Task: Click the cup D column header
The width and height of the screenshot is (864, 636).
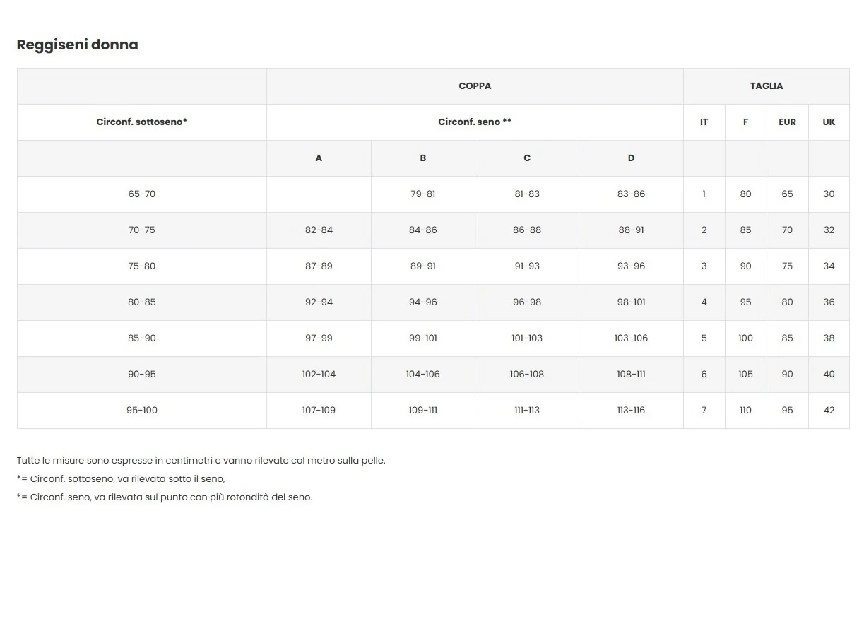Action: 631,158
